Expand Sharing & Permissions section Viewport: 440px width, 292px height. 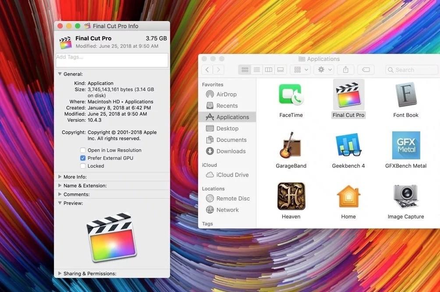tap(60, 274)
